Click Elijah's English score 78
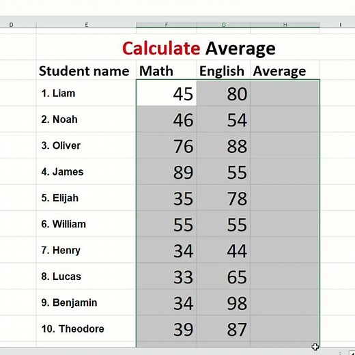The height and width of the screenshot is (355, 355). (x=223, y=197)
